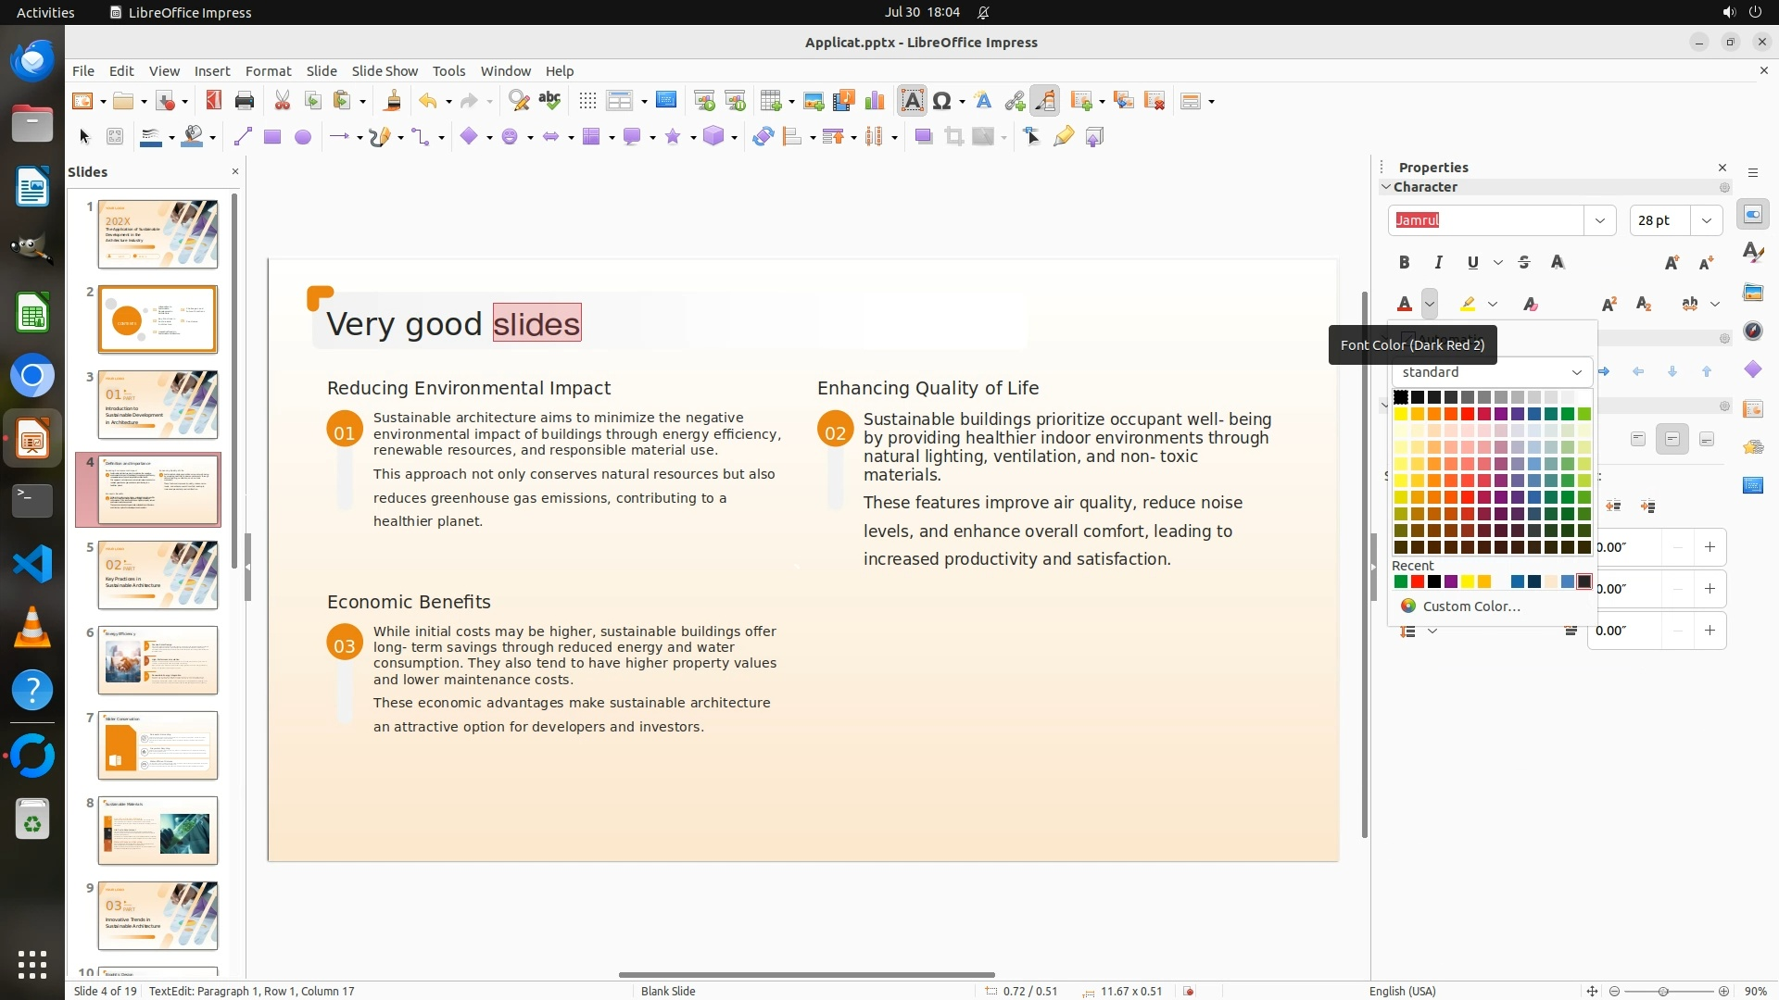Open the Styles sidebar deck
The image size is (1779, 1000).
pyautogui.click(x=1752, y=253)
